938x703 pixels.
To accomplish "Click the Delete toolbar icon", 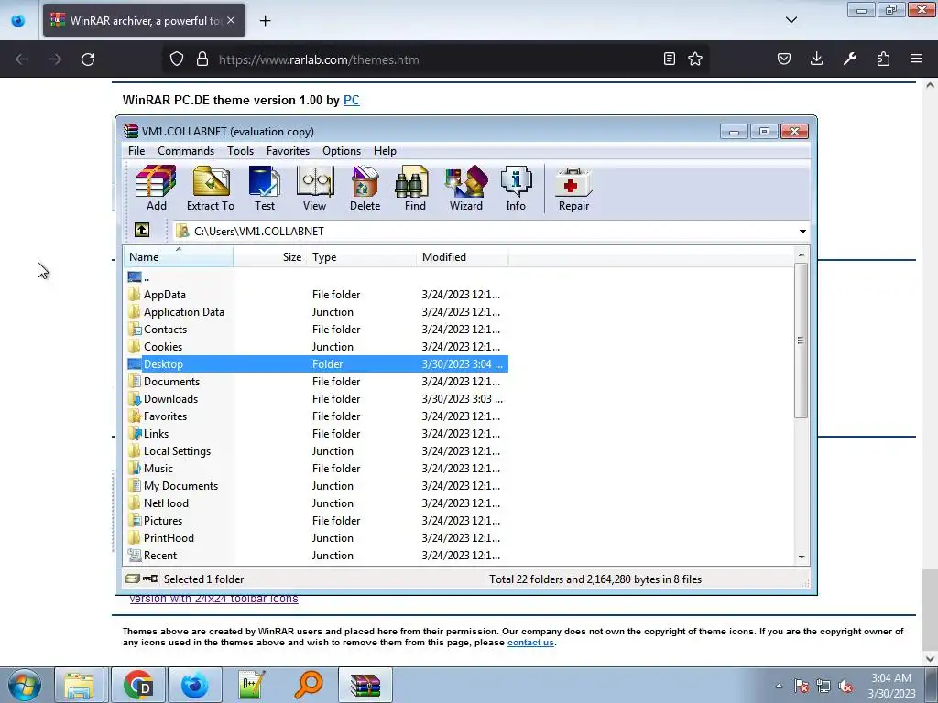I will tap(365, 189).
